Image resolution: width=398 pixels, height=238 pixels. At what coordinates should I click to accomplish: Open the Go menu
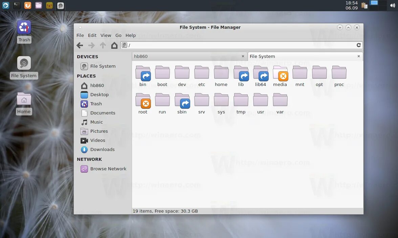click(x=118, y=35)
